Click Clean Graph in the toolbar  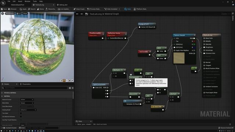79,9
